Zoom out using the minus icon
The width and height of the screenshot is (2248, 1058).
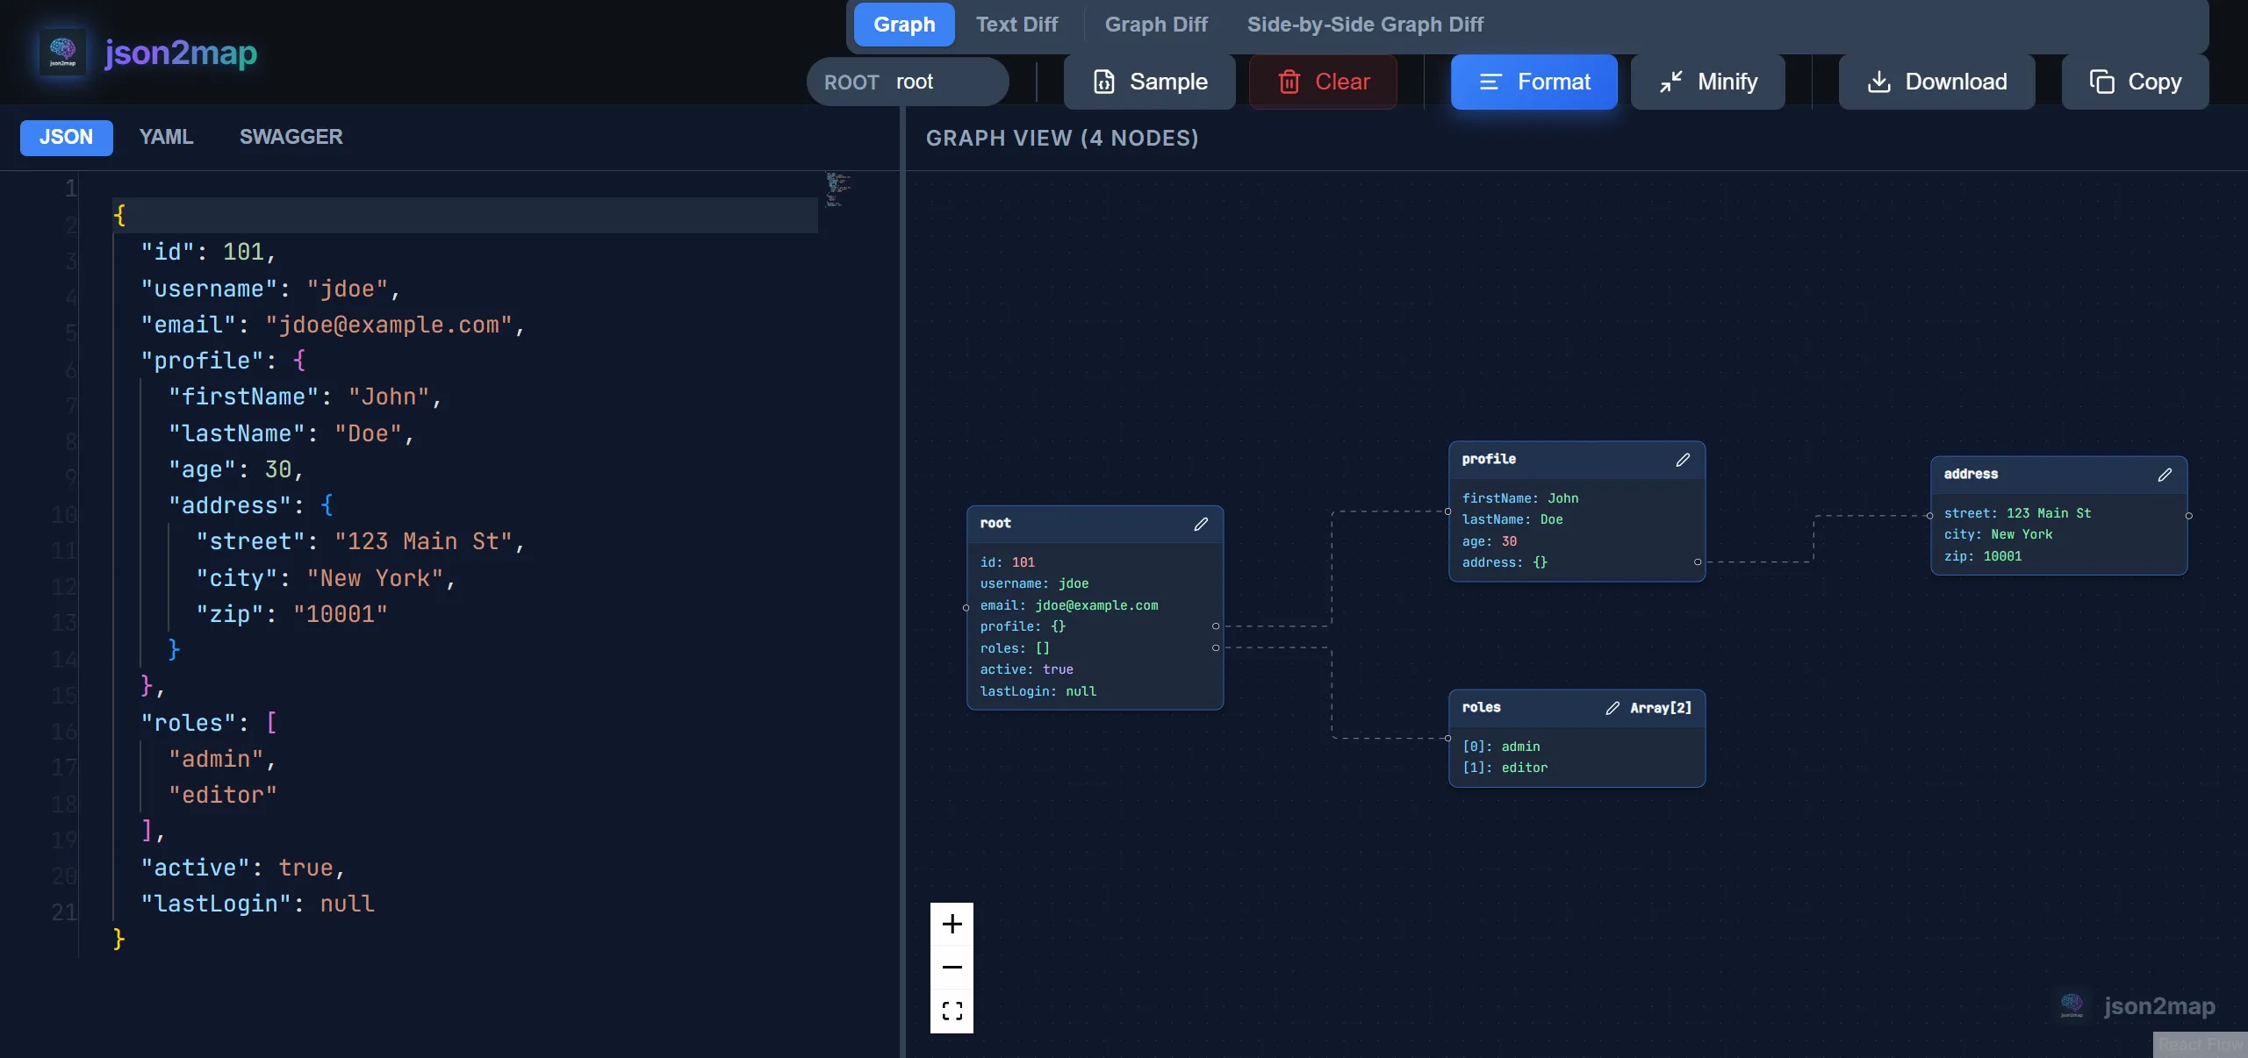pyautogui.click(x=952, y=967)
